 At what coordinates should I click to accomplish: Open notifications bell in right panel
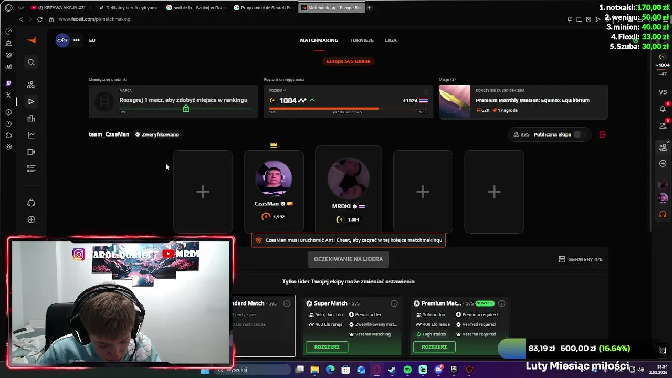(x=663, y=109)
